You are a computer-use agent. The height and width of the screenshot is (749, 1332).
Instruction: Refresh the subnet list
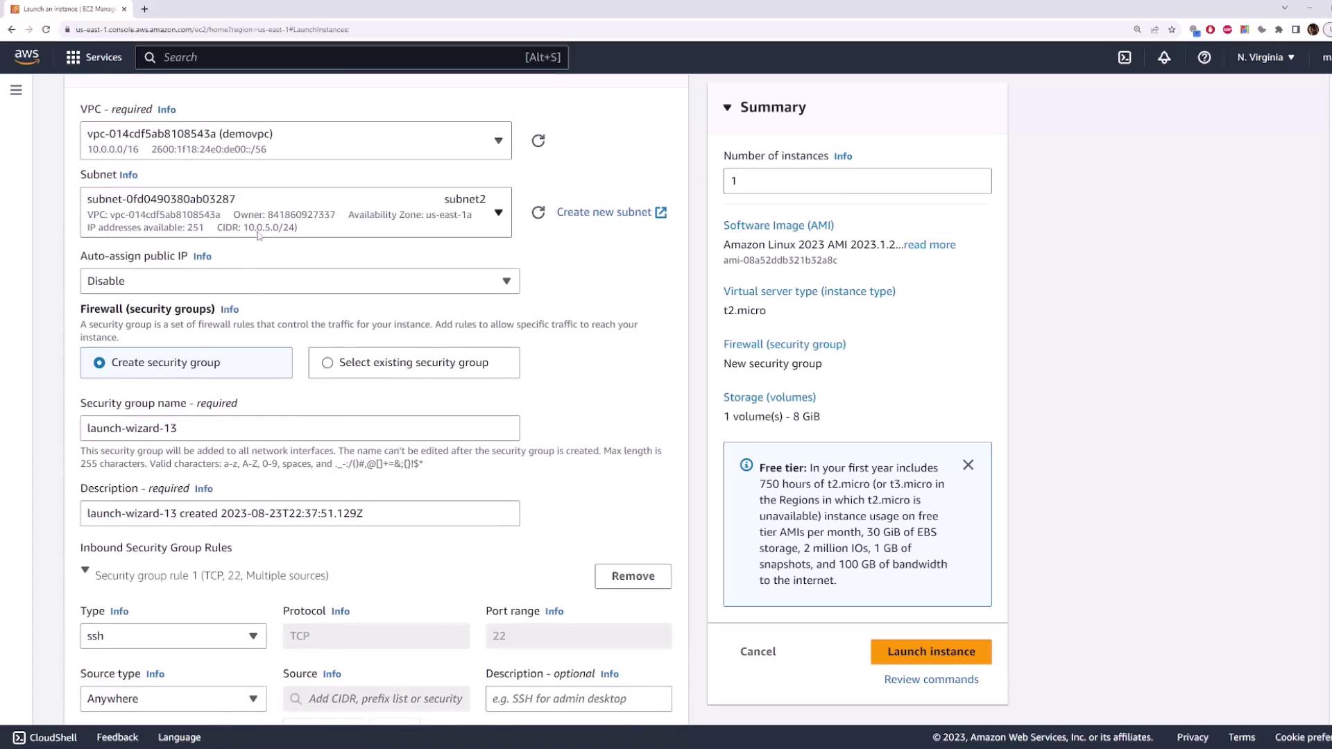point(538,212)
